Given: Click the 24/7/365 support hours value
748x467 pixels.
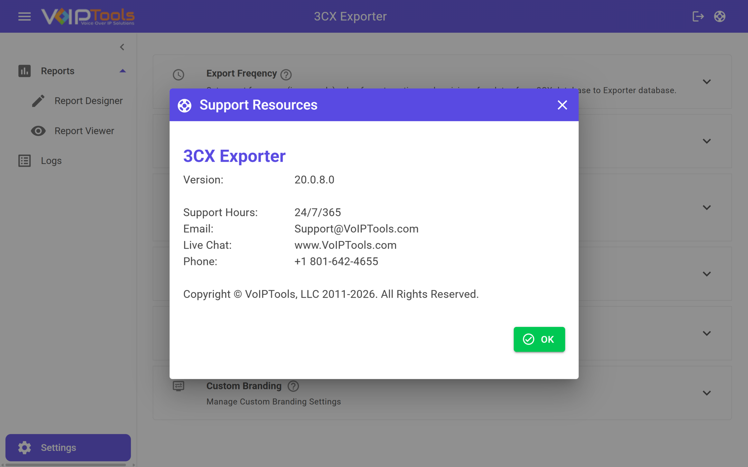Looking at the screenshot, I should coord(317,212).
